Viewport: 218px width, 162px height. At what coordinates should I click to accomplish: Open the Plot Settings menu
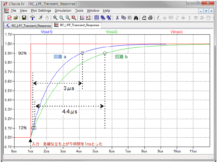pyautogui.click(x=41, y=11)
